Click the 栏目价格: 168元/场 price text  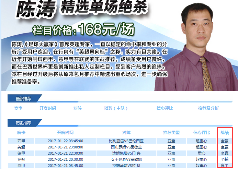pos(83,29)
